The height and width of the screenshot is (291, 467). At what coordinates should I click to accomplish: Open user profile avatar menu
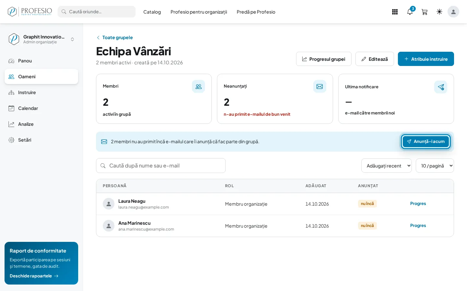[453, 12]
